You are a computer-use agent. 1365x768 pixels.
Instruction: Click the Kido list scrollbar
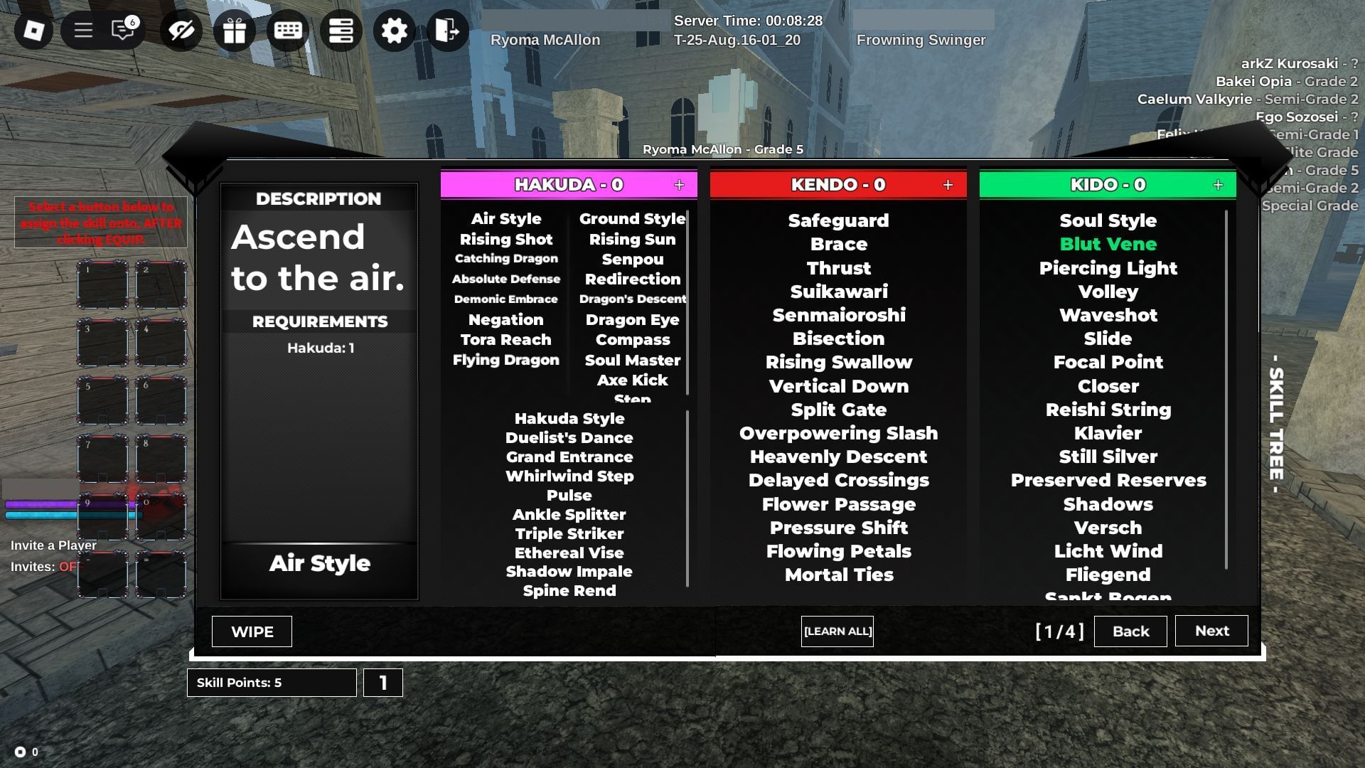coord(1226,390)
